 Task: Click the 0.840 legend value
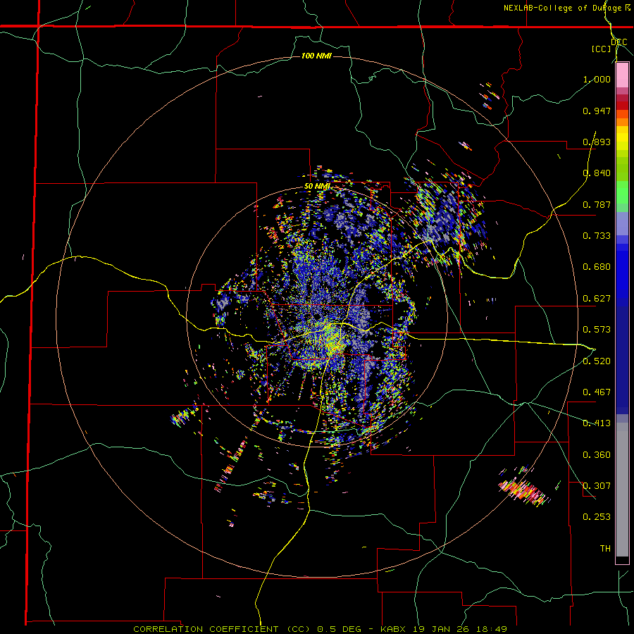[597, 173]
